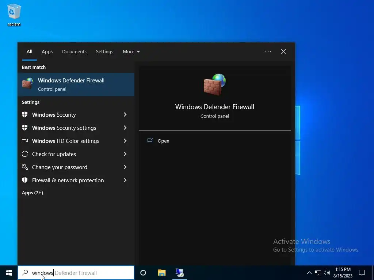374x280 pixels.
Task: Click the open-window icon beside Open
Action: coord(150,140)
